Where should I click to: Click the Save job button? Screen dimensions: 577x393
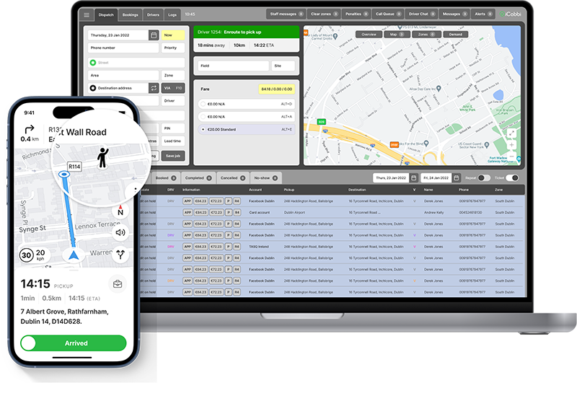pos(173,156)
